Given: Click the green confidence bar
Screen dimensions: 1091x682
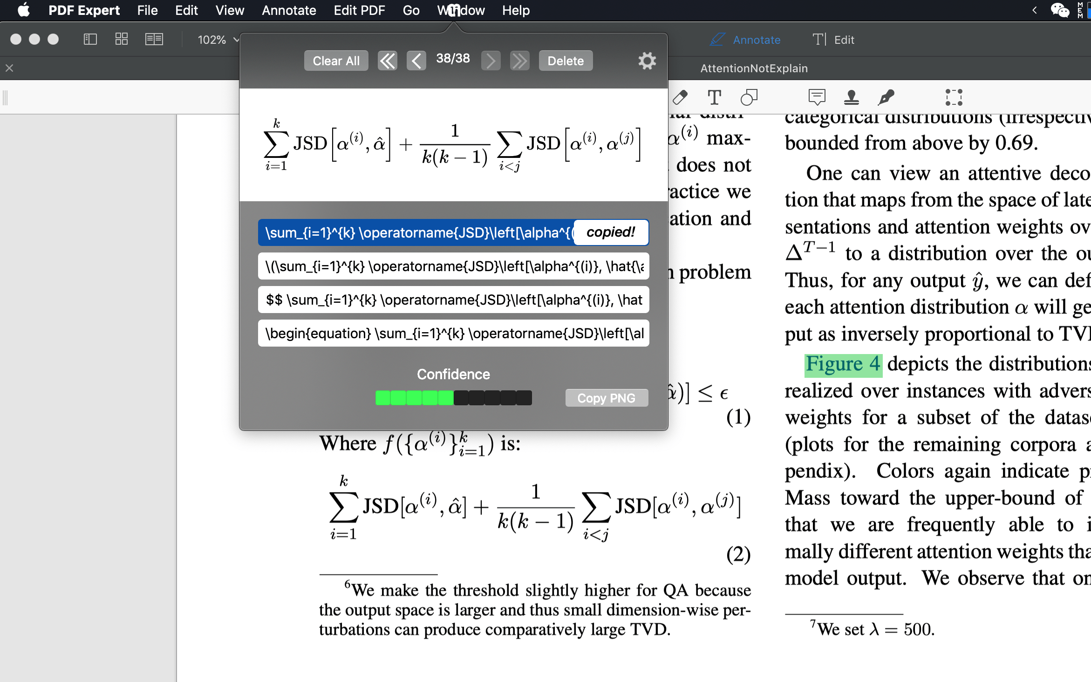Looking at the screenshot, I should point(453,398).
